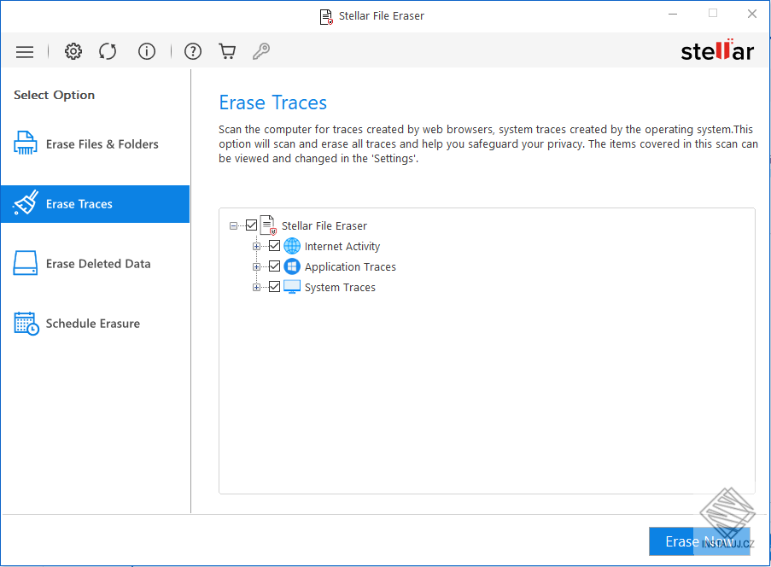Open the hamburger menu in the toolbar
Image resolution: width=771 pixels, height=567 pixels.
click(25, 51)
